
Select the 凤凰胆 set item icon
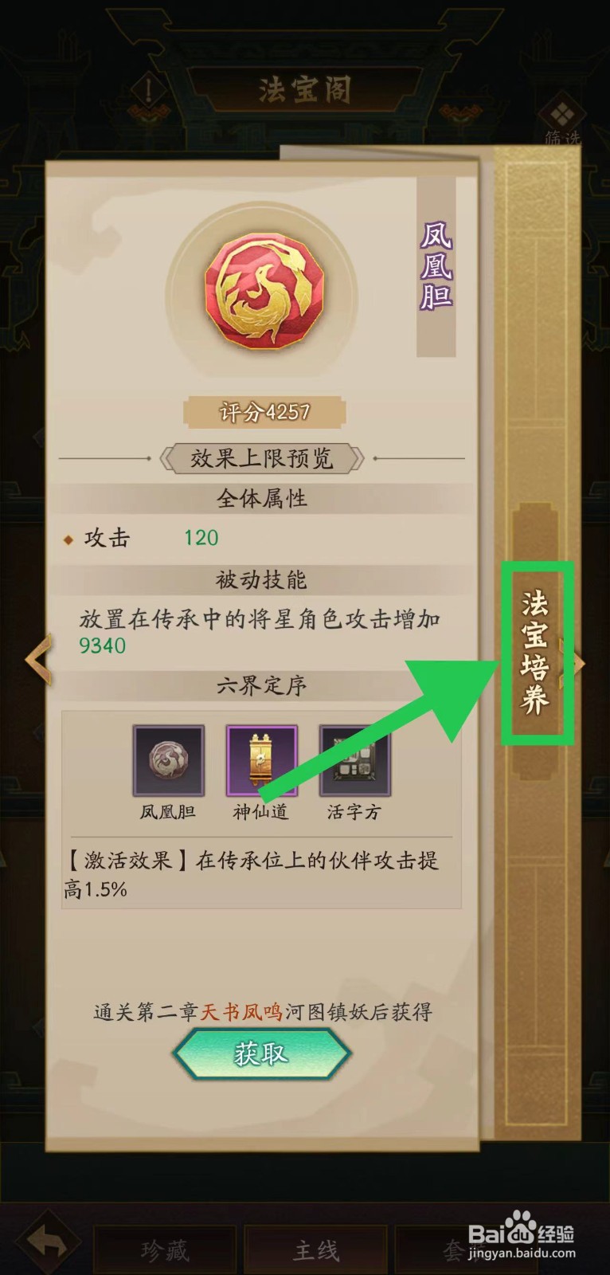click(x=168, y=760)
